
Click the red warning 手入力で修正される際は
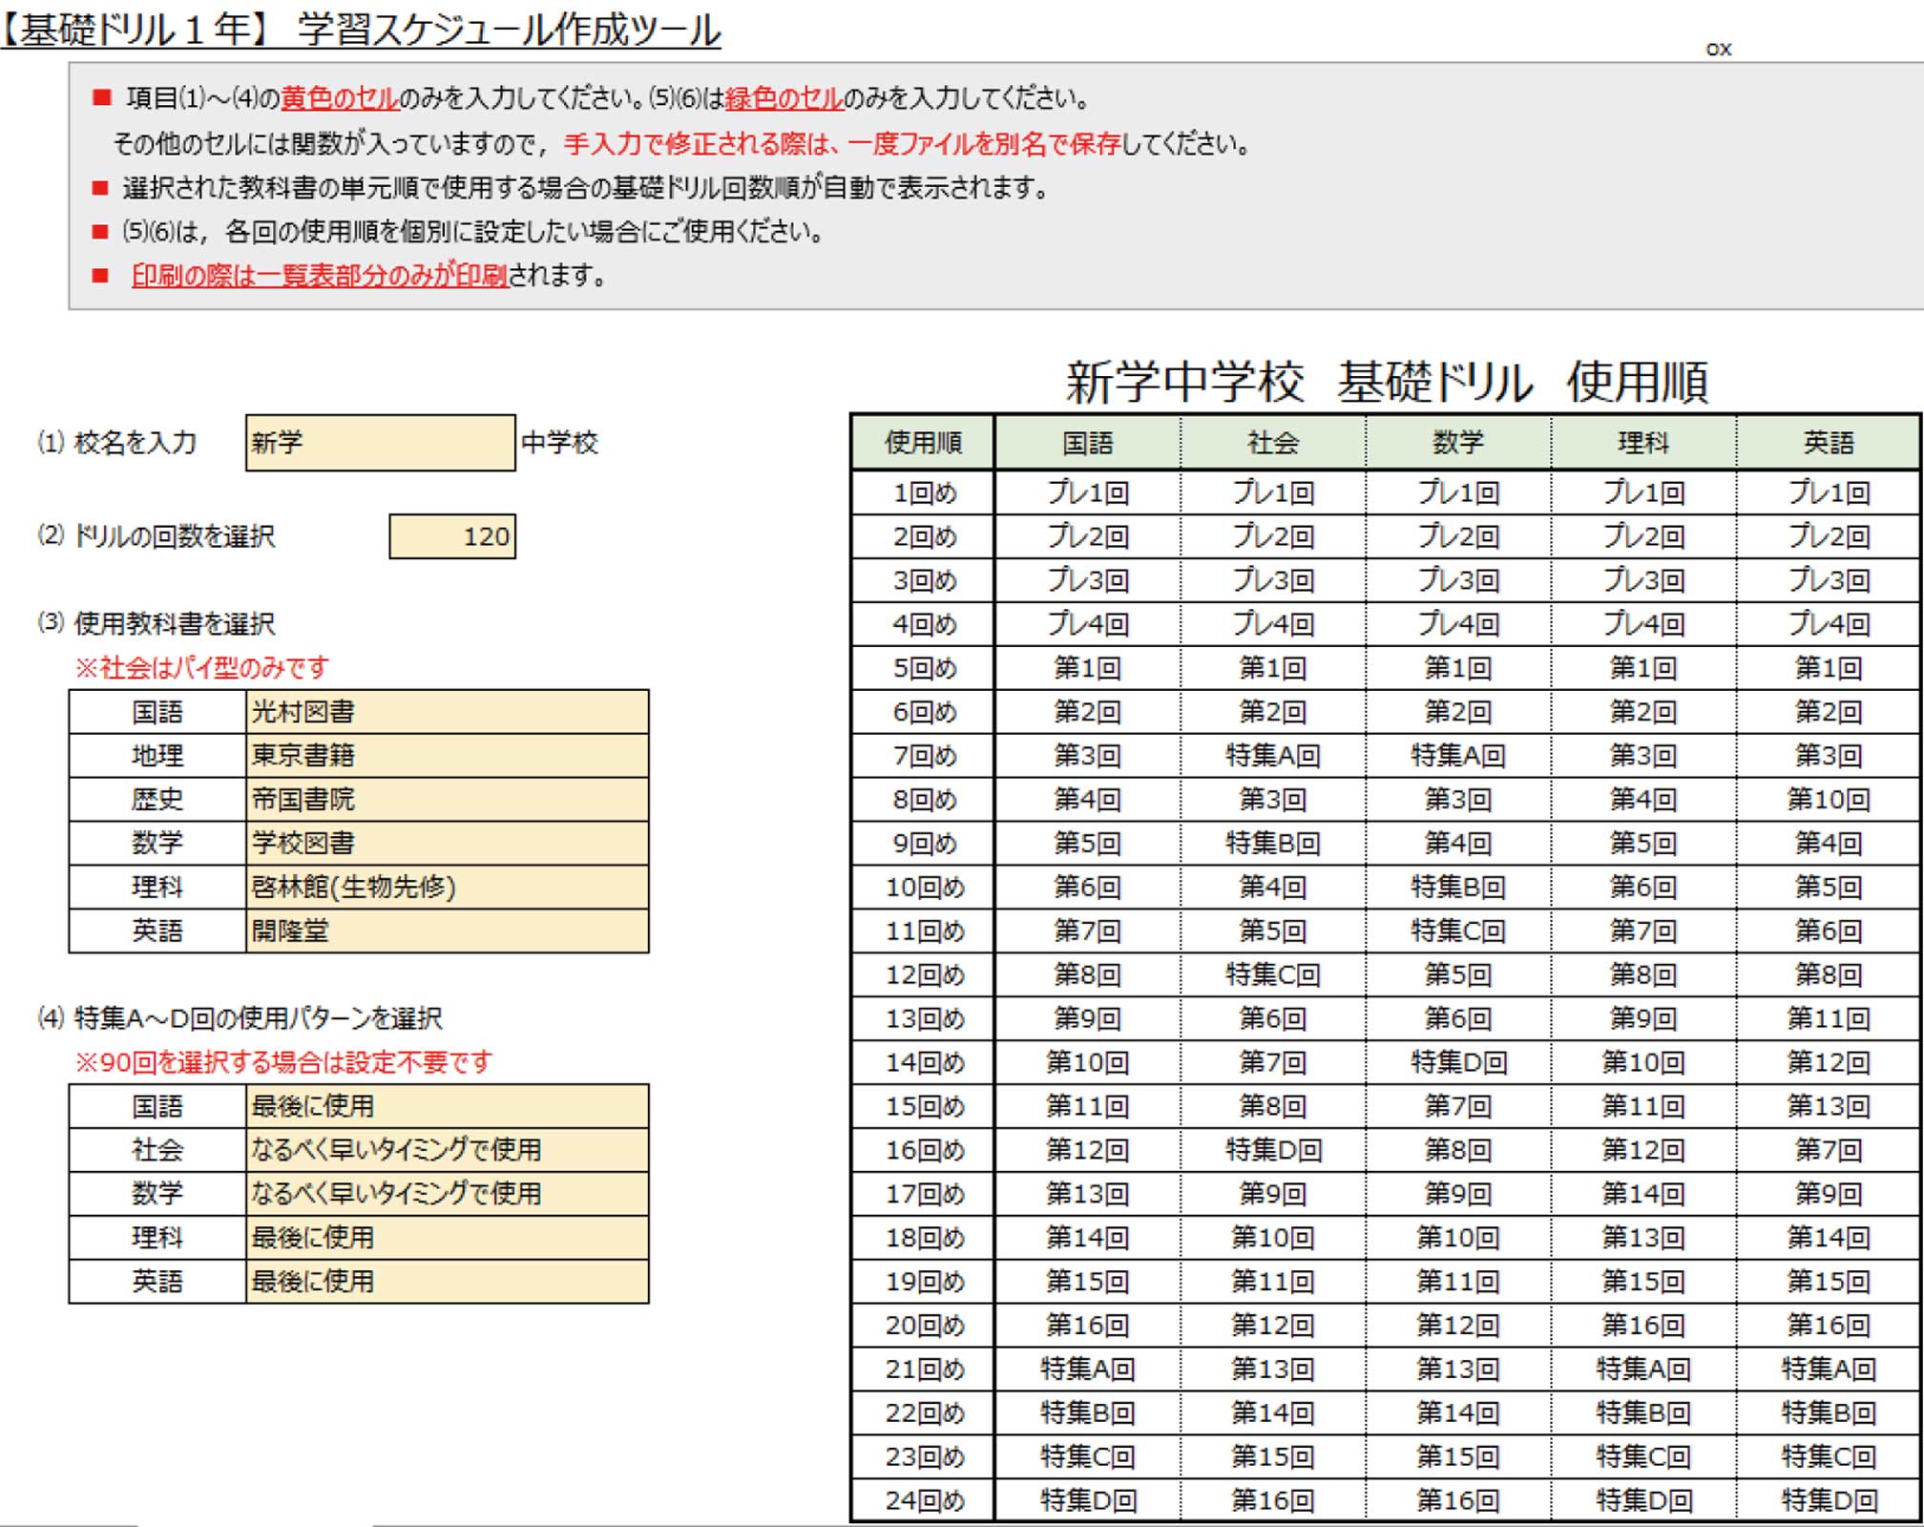[699, 144]
